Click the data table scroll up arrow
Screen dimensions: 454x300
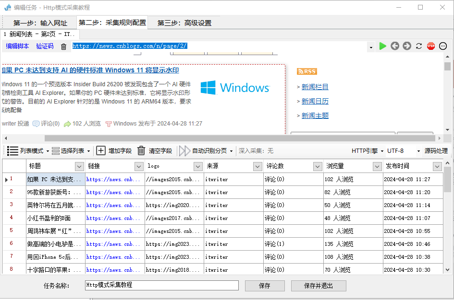tap(448, 163)
